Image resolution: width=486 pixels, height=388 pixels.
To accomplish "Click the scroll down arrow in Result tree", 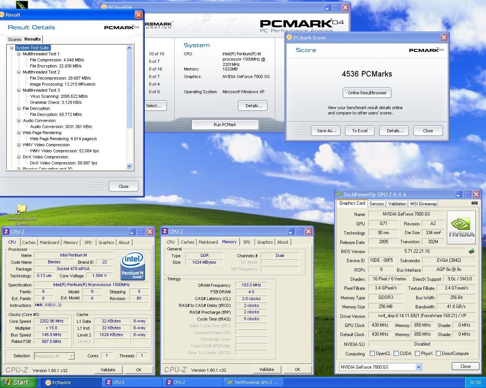I will click(129, 166).
